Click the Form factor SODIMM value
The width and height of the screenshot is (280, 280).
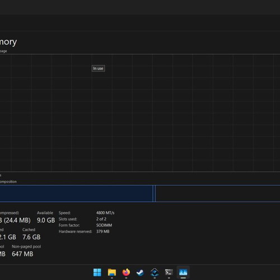pos(104,225)
